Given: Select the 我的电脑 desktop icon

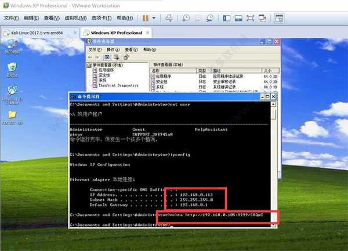Looking at the screenshot, I should (x=12, y=46).
